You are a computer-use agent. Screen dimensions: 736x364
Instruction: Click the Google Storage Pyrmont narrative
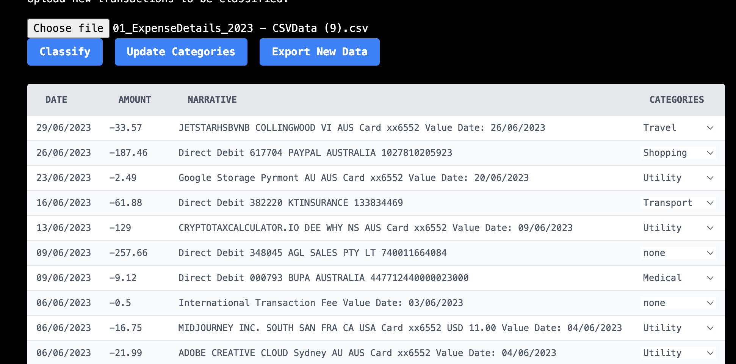354,178
